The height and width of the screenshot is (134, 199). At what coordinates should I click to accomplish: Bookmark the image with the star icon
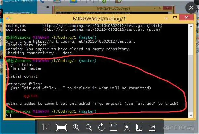[x=126, y=127]
